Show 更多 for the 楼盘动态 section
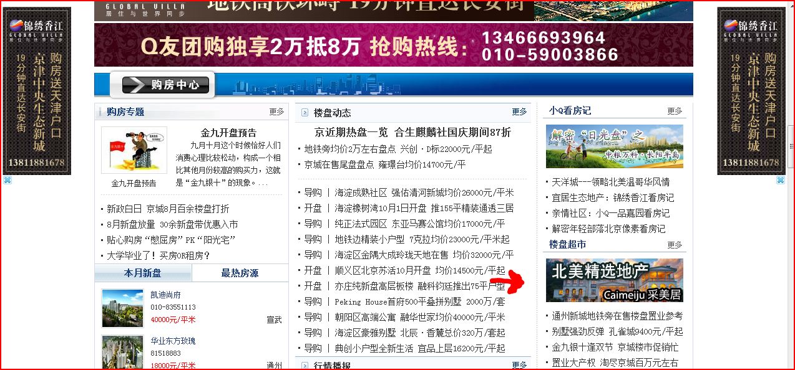The width and height of the screenshot is (795, 370). click(519, 112)
